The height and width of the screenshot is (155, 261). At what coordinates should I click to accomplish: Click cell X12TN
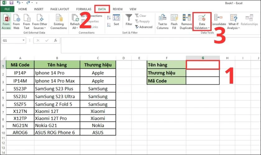[x=20, y=111]
